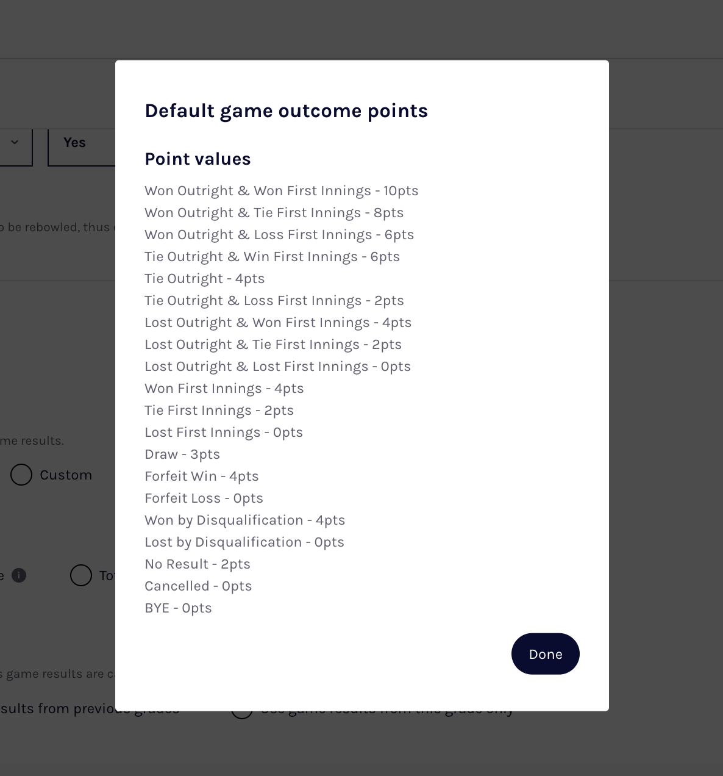Select the Won Outright & Won First Innings entry
Image resolution: width=723 pixels, height=776 pixels.
281,190
